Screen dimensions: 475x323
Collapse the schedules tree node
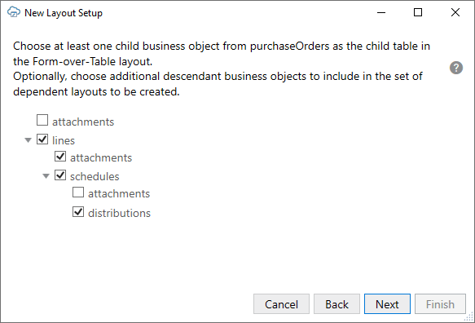[46, 176]
